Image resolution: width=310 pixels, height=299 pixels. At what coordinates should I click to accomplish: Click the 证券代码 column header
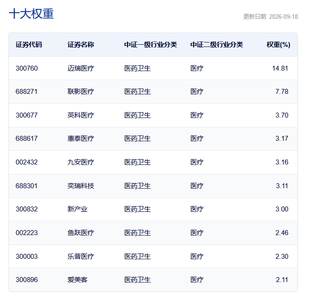click(29, 45)
